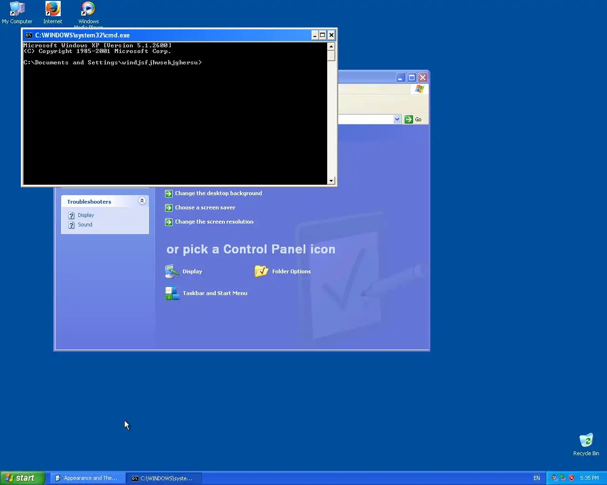
Task: Click the cmd vertical scrollbar thumb
Action: [x=331, y=55]
